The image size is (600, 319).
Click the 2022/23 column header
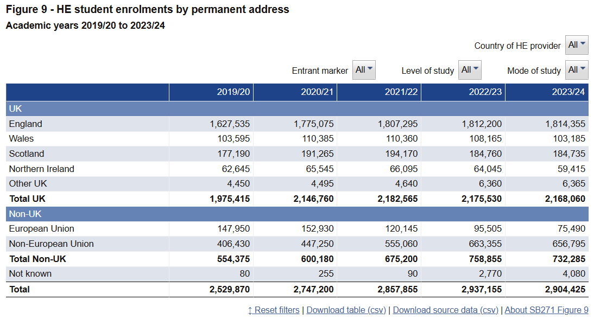coord(463,92)
